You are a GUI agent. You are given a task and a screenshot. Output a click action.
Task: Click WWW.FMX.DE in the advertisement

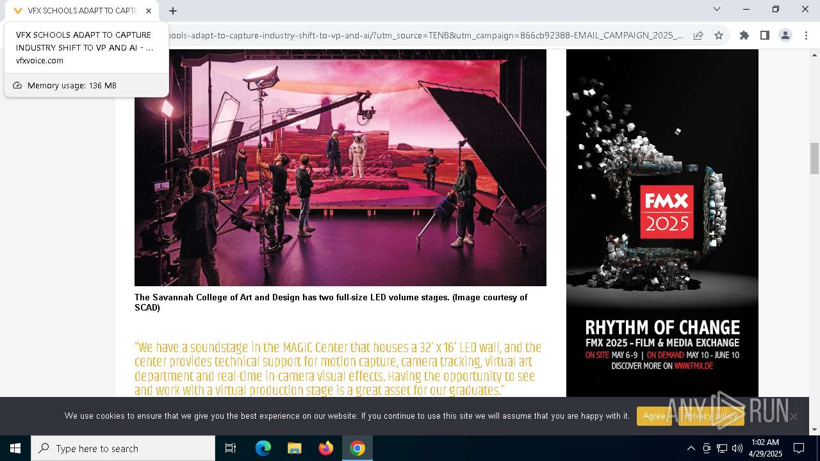click(694, 366)
